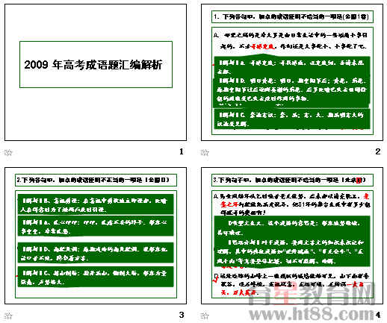Click the large green 解析 box on slide 2
This screenshot has height=323, width=387.
tap(292, 82)
